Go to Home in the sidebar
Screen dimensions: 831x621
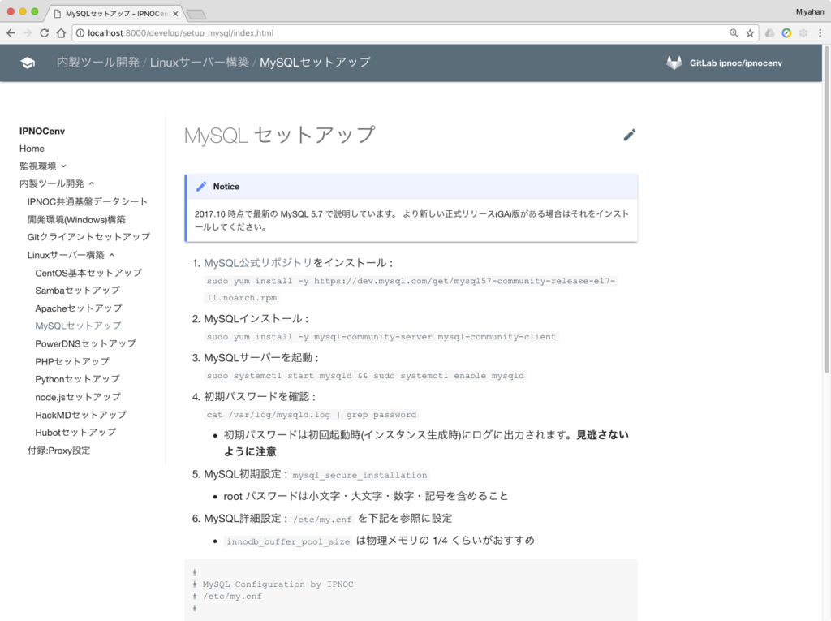[x=32, y=149]
